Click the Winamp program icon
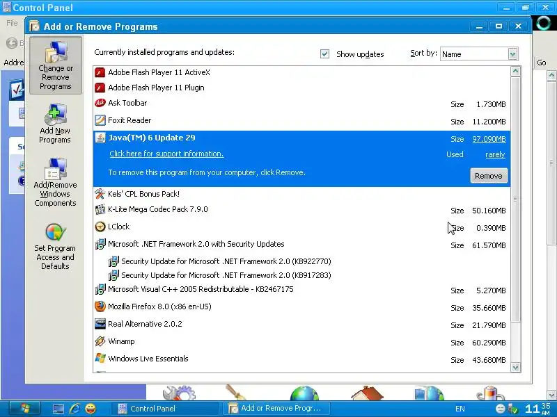557x417 pixels. click(100, 341)
